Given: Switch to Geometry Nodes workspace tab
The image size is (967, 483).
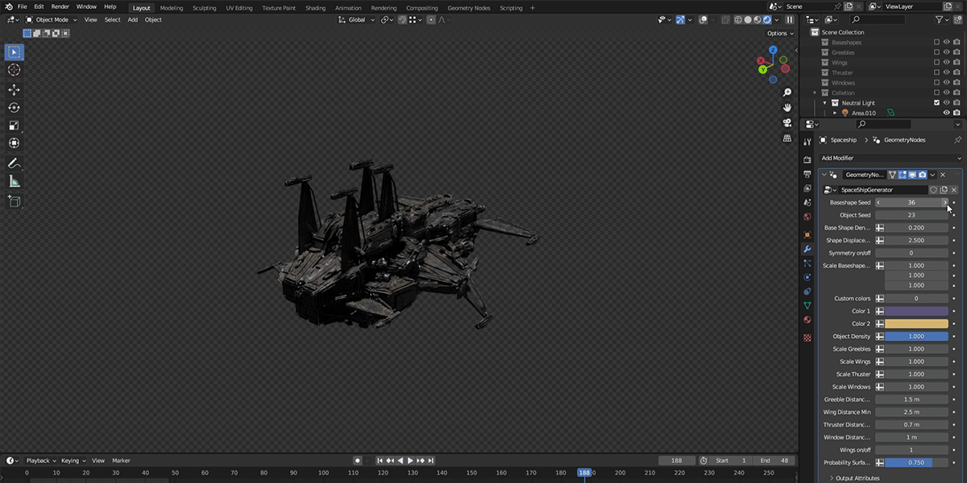Looking at the screenshot, I should coord(468,7).
